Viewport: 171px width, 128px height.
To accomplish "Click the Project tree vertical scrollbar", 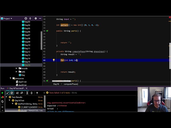I will 41,41.
